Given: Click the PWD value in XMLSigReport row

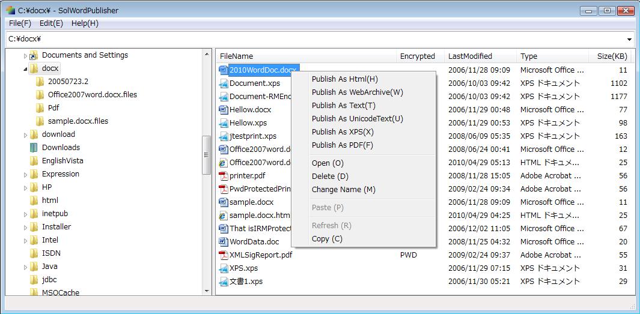Looking at the screenshot, I should 408,255.
